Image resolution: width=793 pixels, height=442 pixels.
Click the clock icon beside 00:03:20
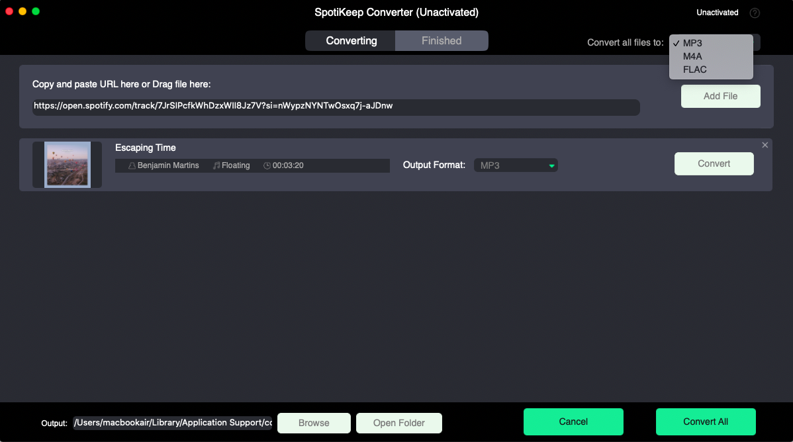267,165
